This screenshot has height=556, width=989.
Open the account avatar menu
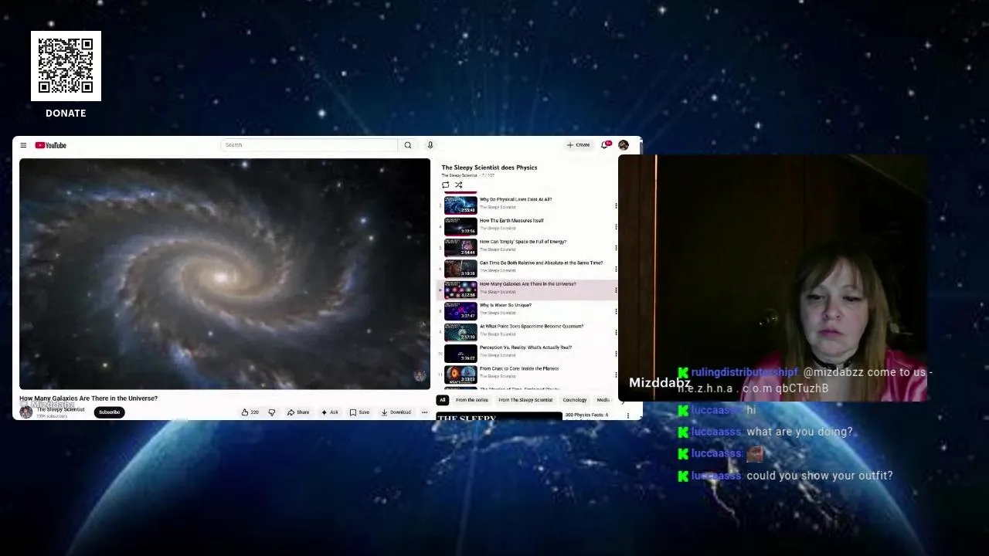point(624,145)
